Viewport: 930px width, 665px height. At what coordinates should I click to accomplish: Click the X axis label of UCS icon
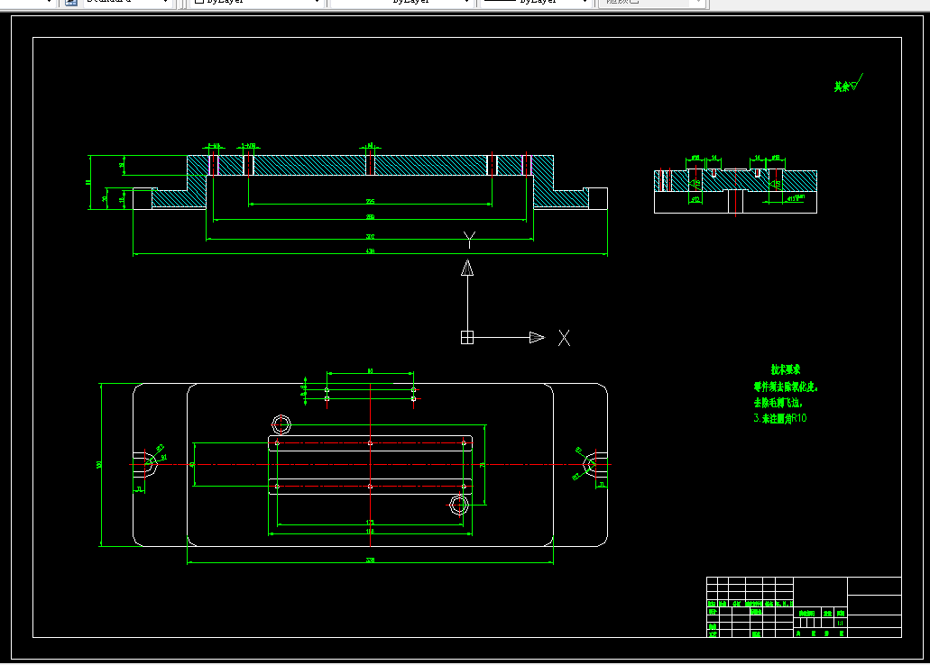tap(564, 338)
